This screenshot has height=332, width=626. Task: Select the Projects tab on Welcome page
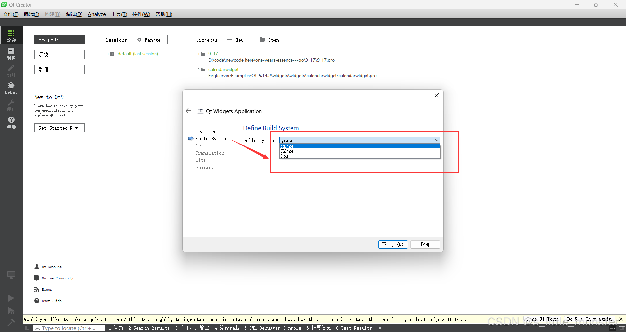tap(59, 40)
